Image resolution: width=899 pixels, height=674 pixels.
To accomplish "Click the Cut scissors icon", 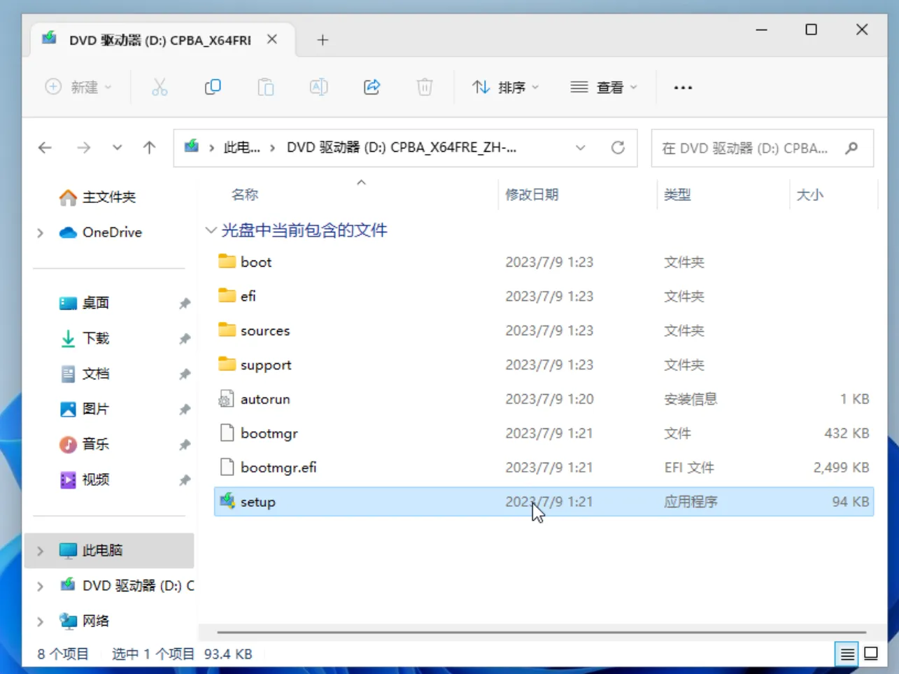I will coord(160,87).
